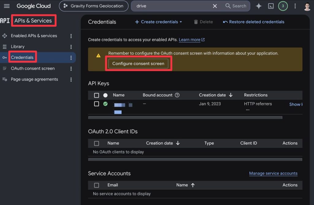Open the Library page
314x205 pixels.
click(x=17, y=47)
